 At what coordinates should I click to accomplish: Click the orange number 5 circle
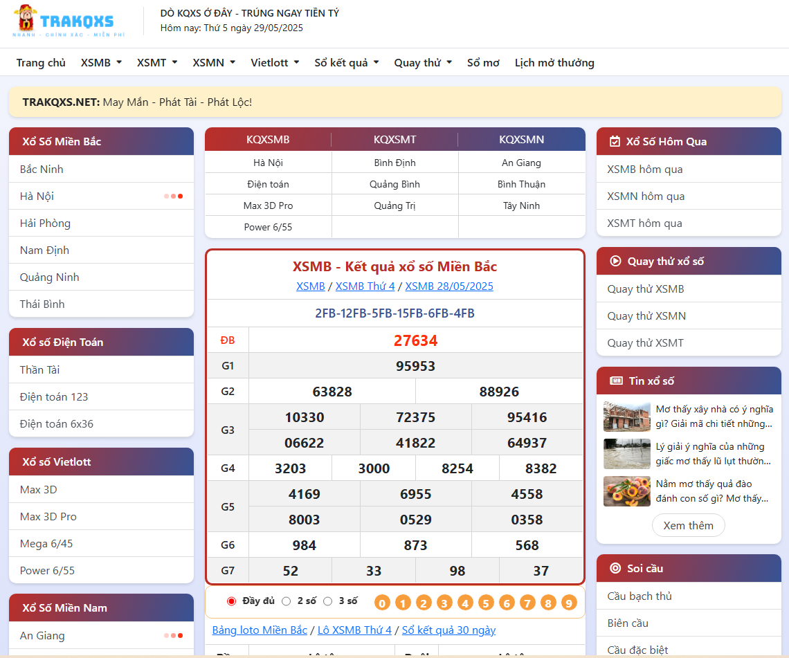pos(486,603)
